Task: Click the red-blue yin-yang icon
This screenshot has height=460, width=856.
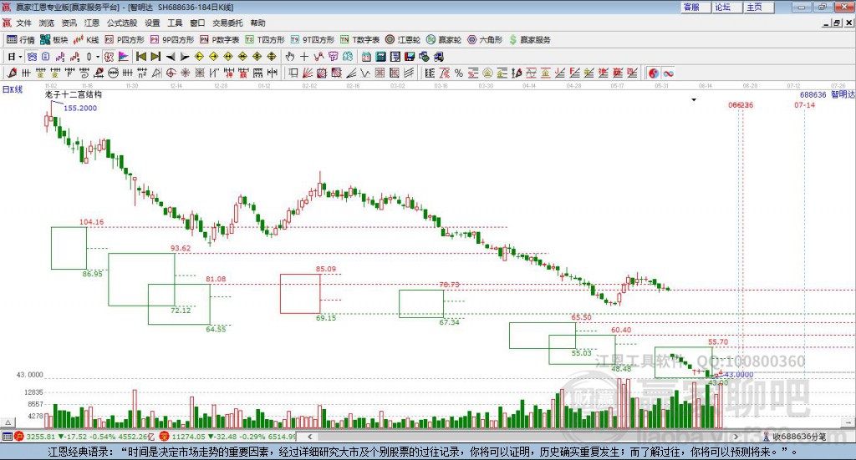Action: tap(654, 73)
